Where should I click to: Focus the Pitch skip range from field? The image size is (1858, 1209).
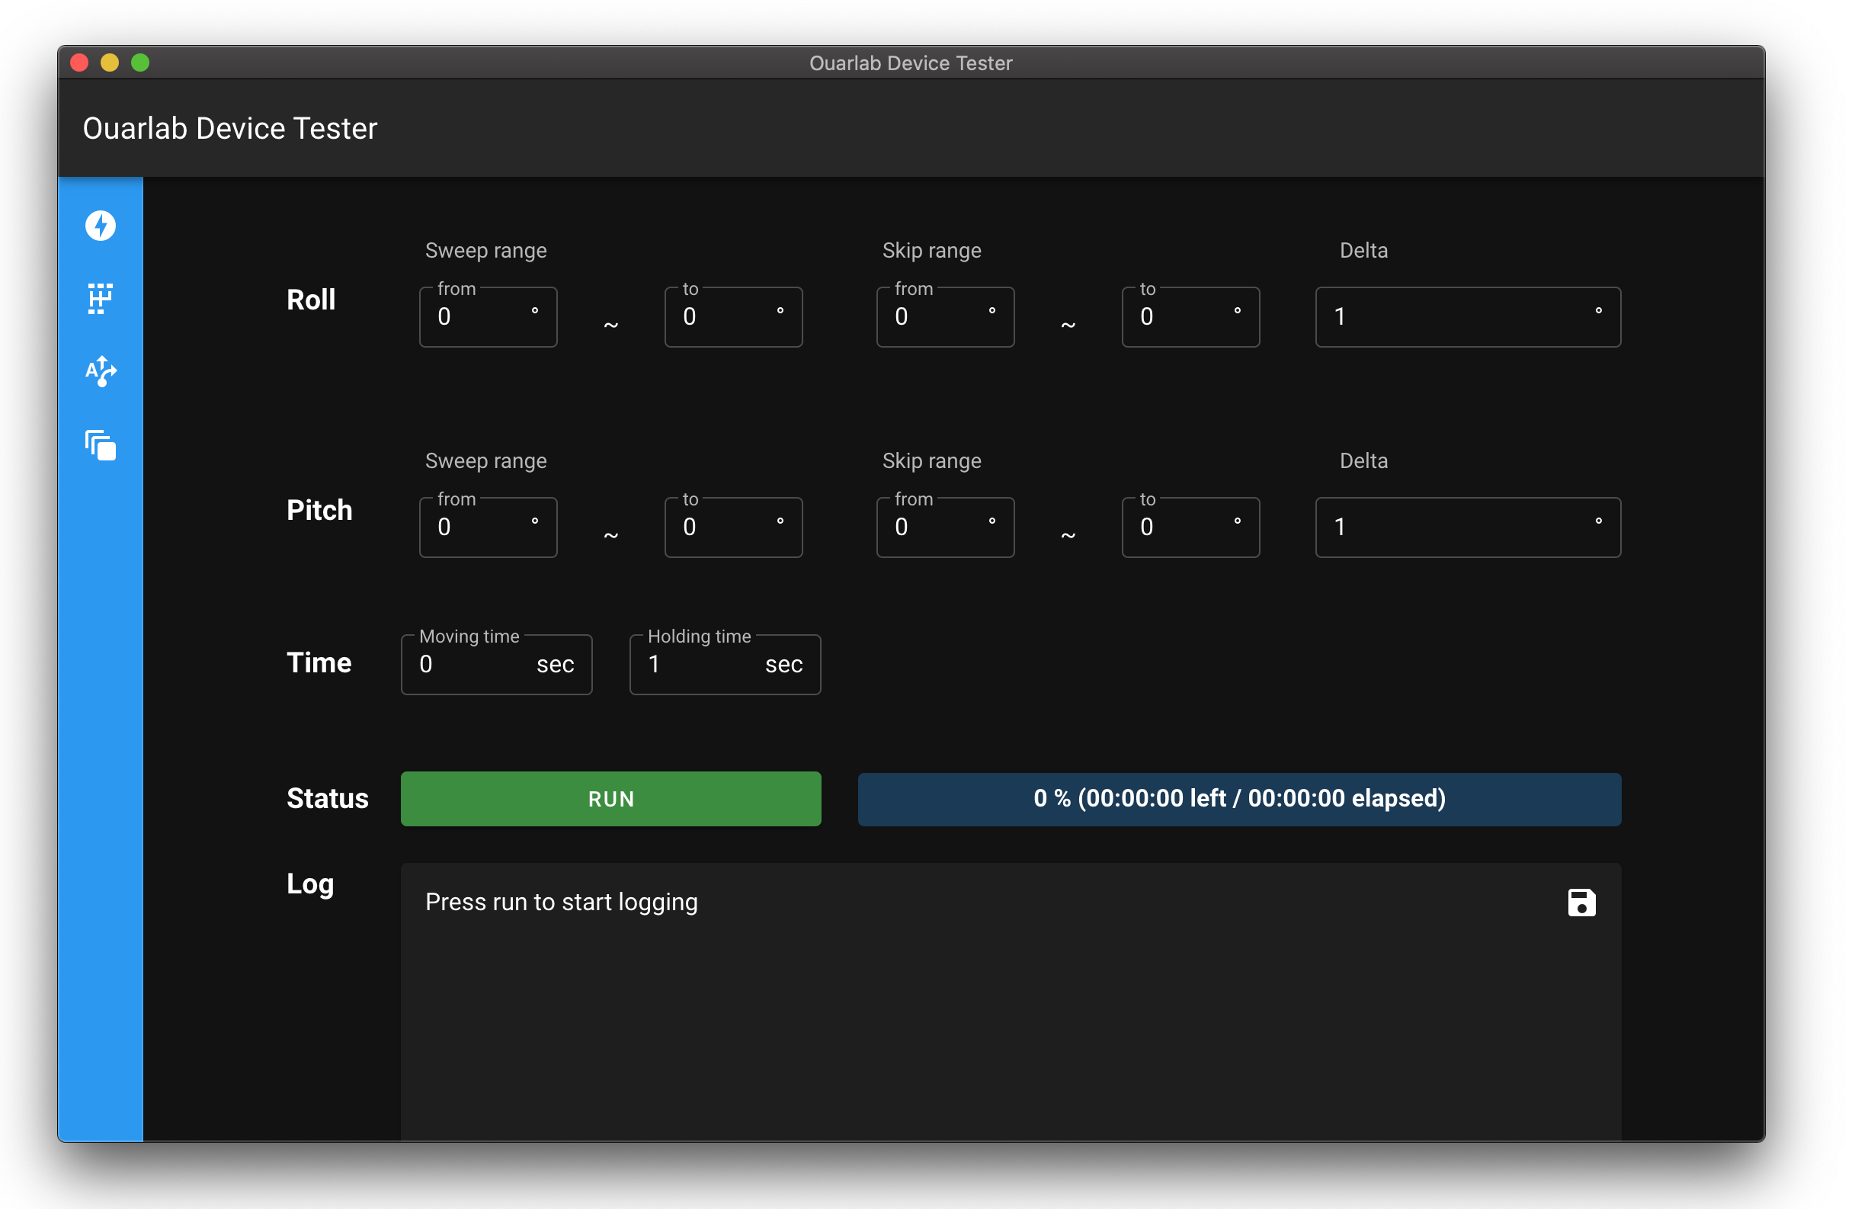point(946,528)
